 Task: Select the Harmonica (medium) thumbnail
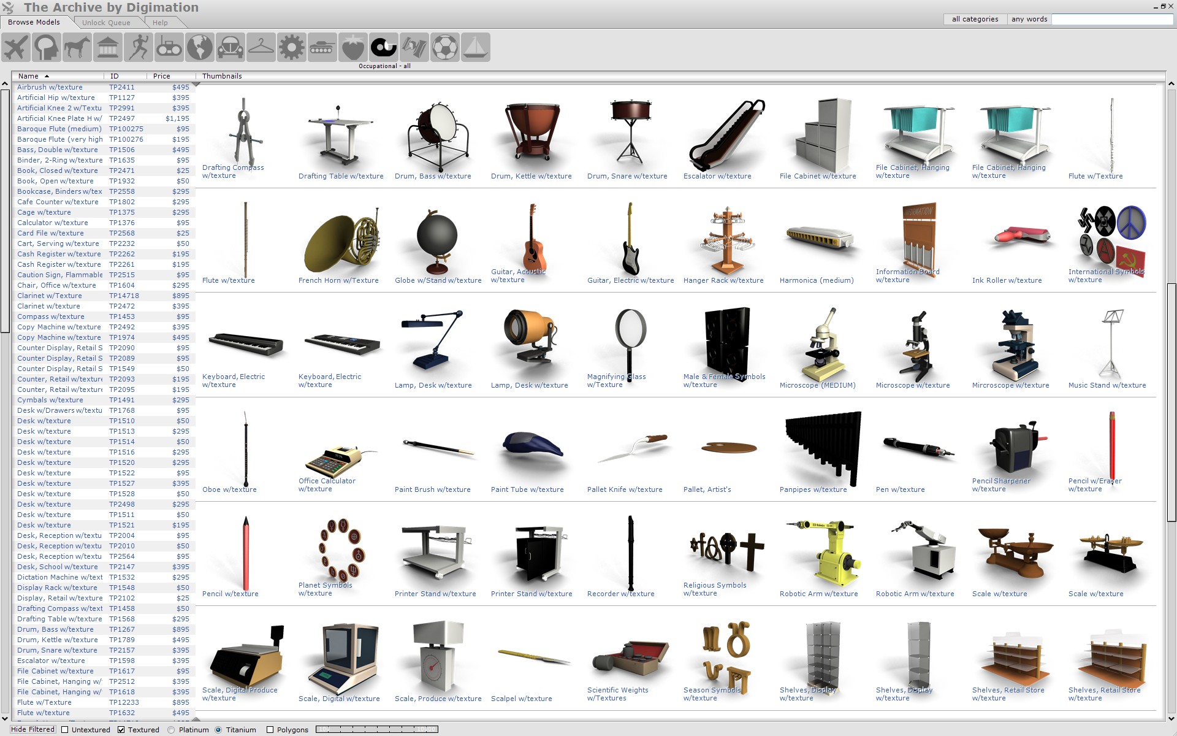(x=823, y=242)
